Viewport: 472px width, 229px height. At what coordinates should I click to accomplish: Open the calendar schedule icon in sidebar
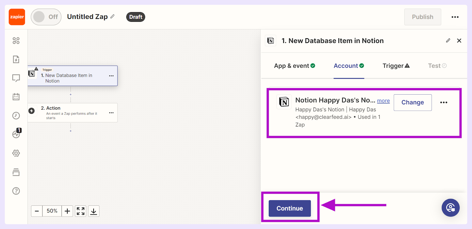[16, 97]
